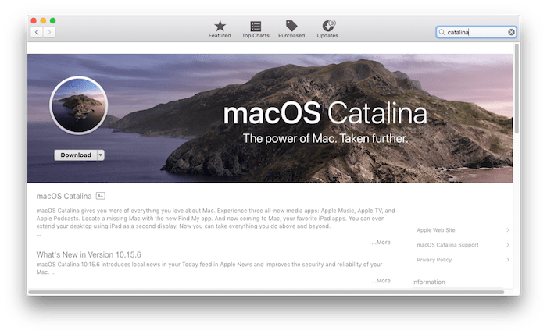Open the Purchased tag tab
Screen dimensions: 547x334
point(291,29)
